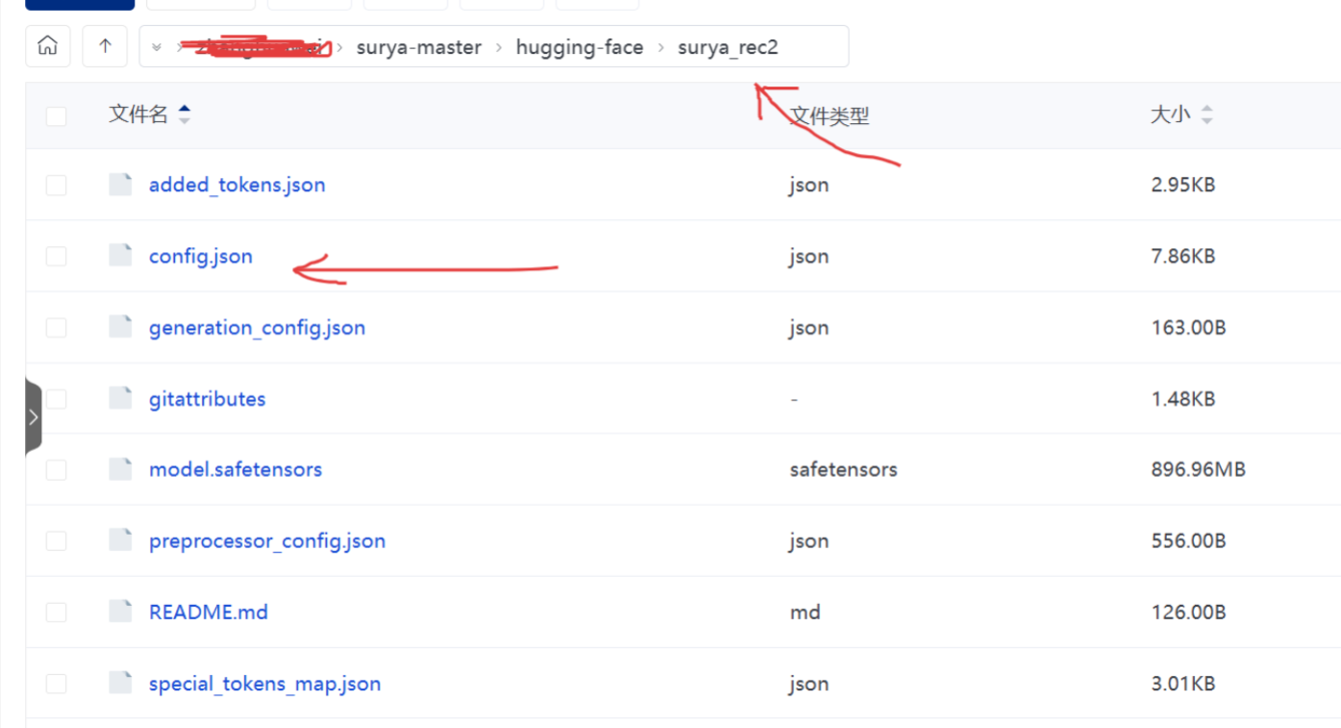Viewport: 1341px width, 728px height.
Task: Check the checkbox for model.safetensors
Action: coord(56,468)
